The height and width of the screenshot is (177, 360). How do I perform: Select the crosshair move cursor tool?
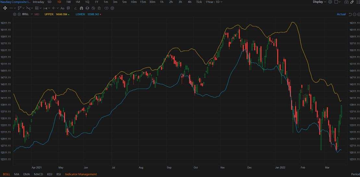(5, 8)
